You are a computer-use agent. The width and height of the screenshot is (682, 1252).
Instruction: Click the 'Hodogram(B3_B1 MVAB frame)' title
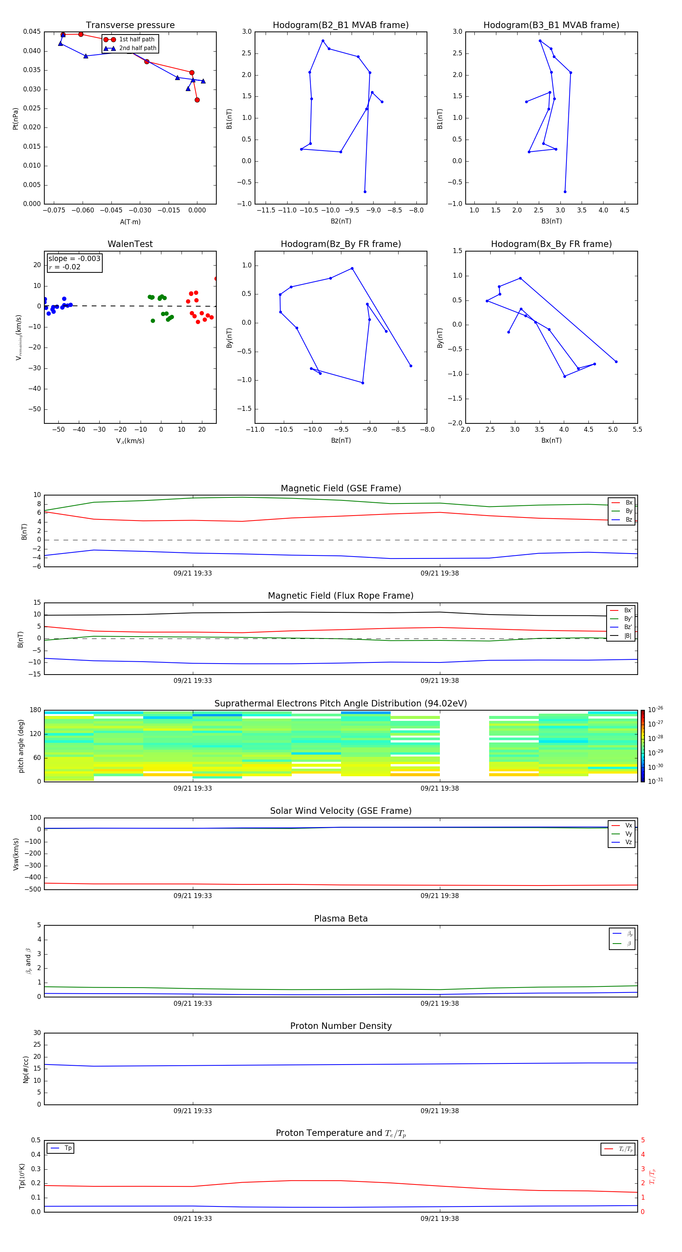click(551, 25)
